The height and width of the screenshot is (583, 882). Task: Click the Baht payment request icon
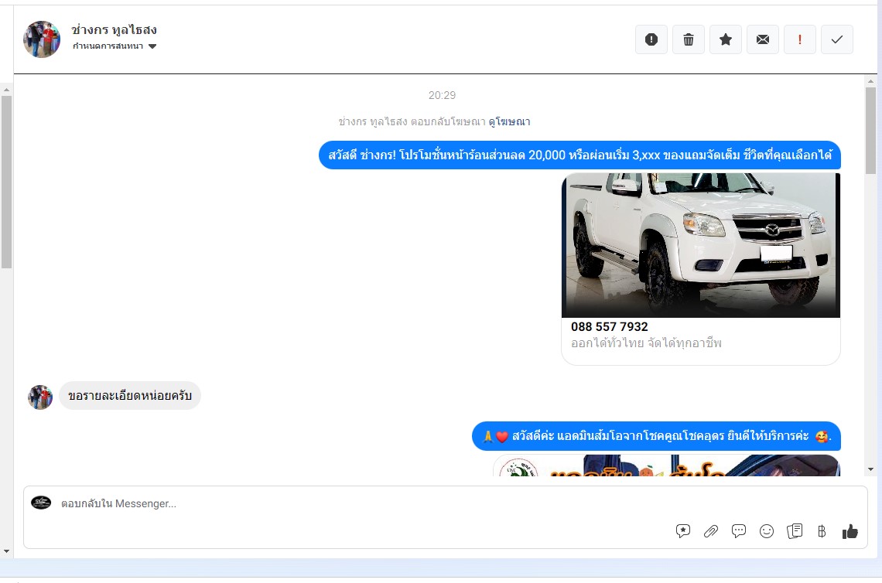pyautogui.click(x=822, y=531)
